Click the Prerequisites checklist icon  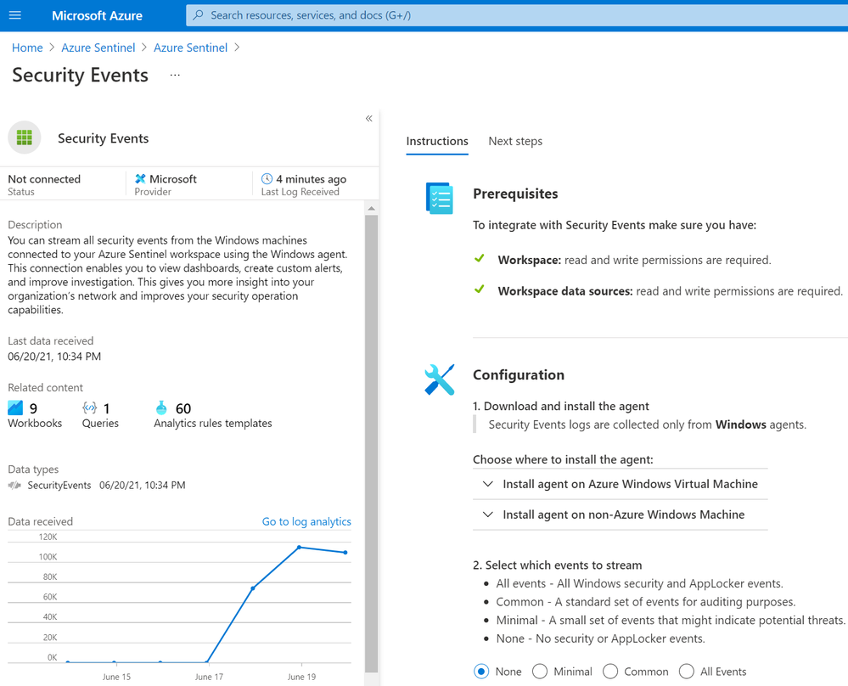coord(439,198)
